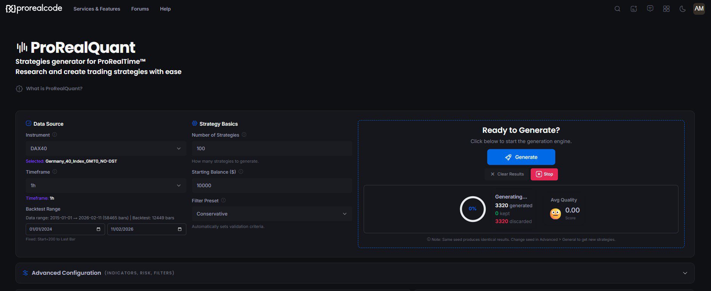Click the prorealcode logo in the header
711x291 pixels.
coord(34,9)
